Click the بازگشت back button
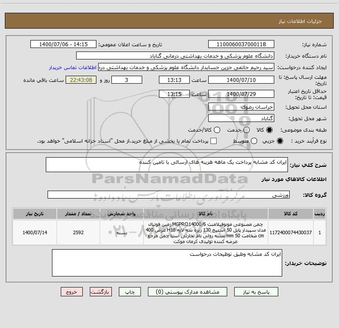This screenshot has width=339, height=328. click(x=101, y=292)
